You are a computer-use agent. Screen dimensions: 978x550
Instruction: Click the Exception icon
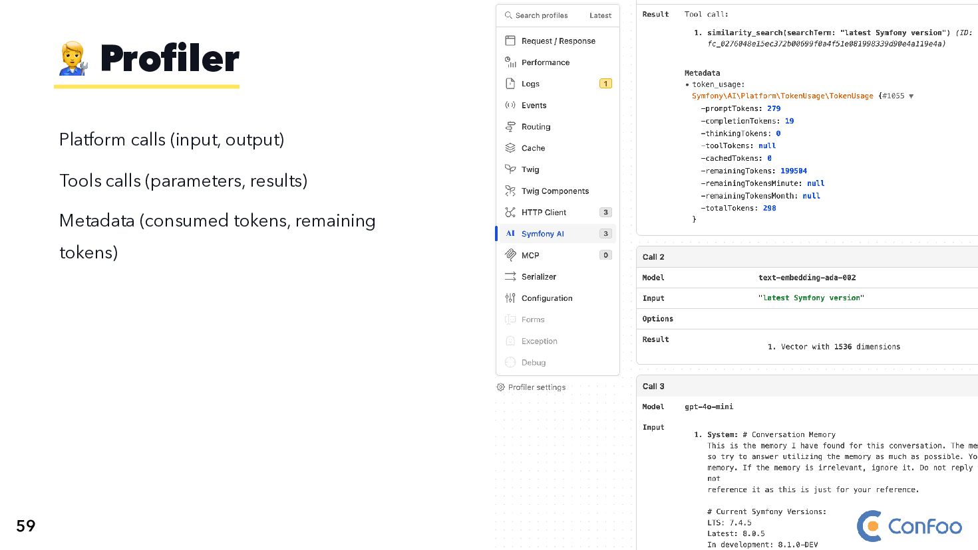(x=510, y=341)
